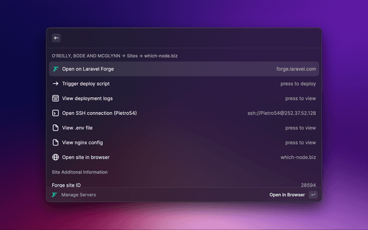Click the back arrow button
Screen dimensions: 368x230
[56, 38]
